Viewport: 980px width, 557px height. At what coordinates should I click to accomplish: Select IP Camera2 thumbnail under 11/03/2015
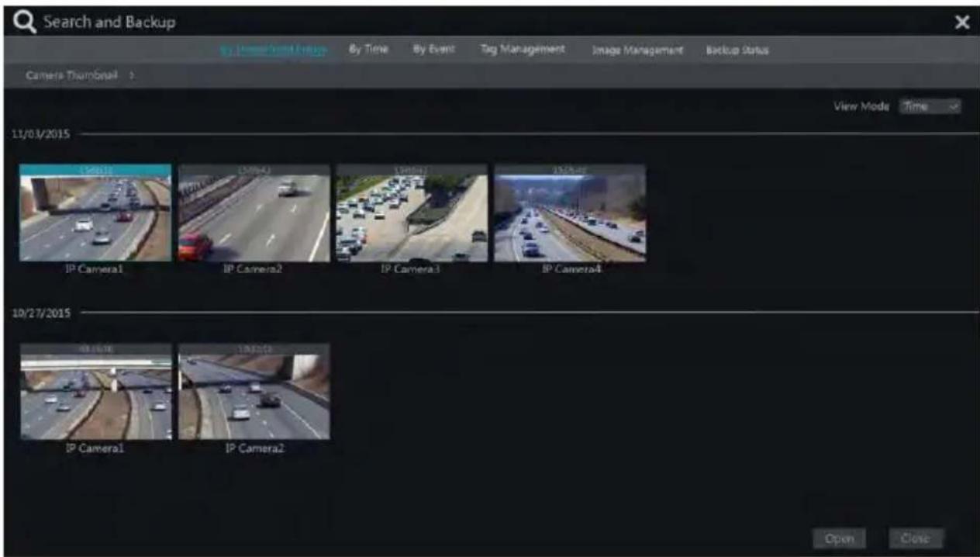point(254,212)
